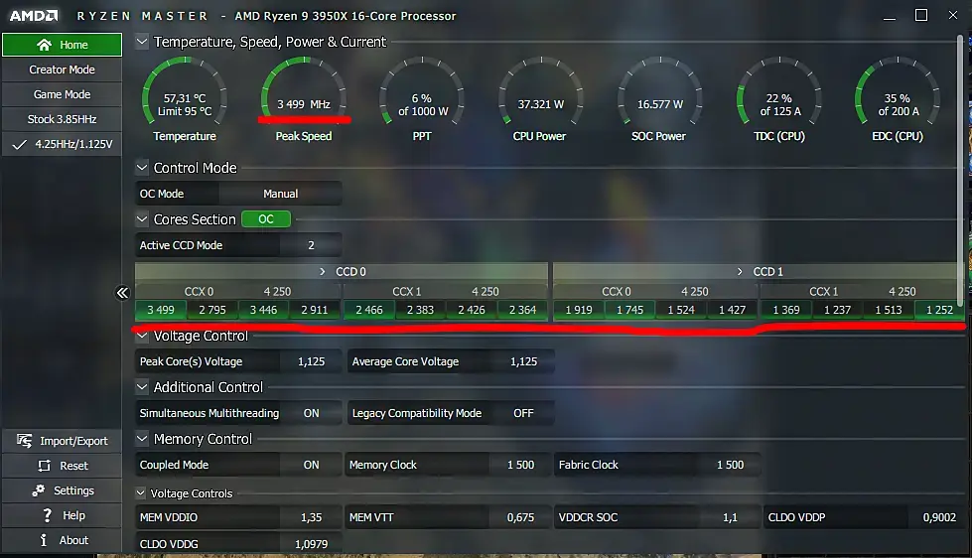Click Peak Core(s) Voltage value 1,125
Viewport: 972px width, 558px height.
(x=311, y=361)
